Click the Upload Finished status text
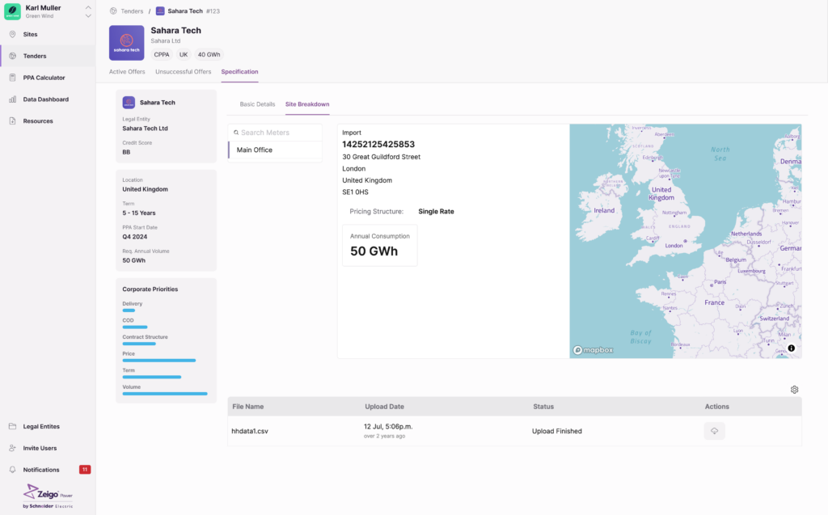 pyautogui.click(x=557, y=431)
